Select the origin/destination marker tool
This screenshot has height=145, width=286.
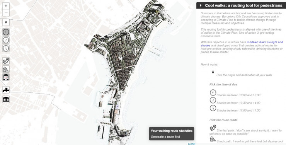coord(6,22)
